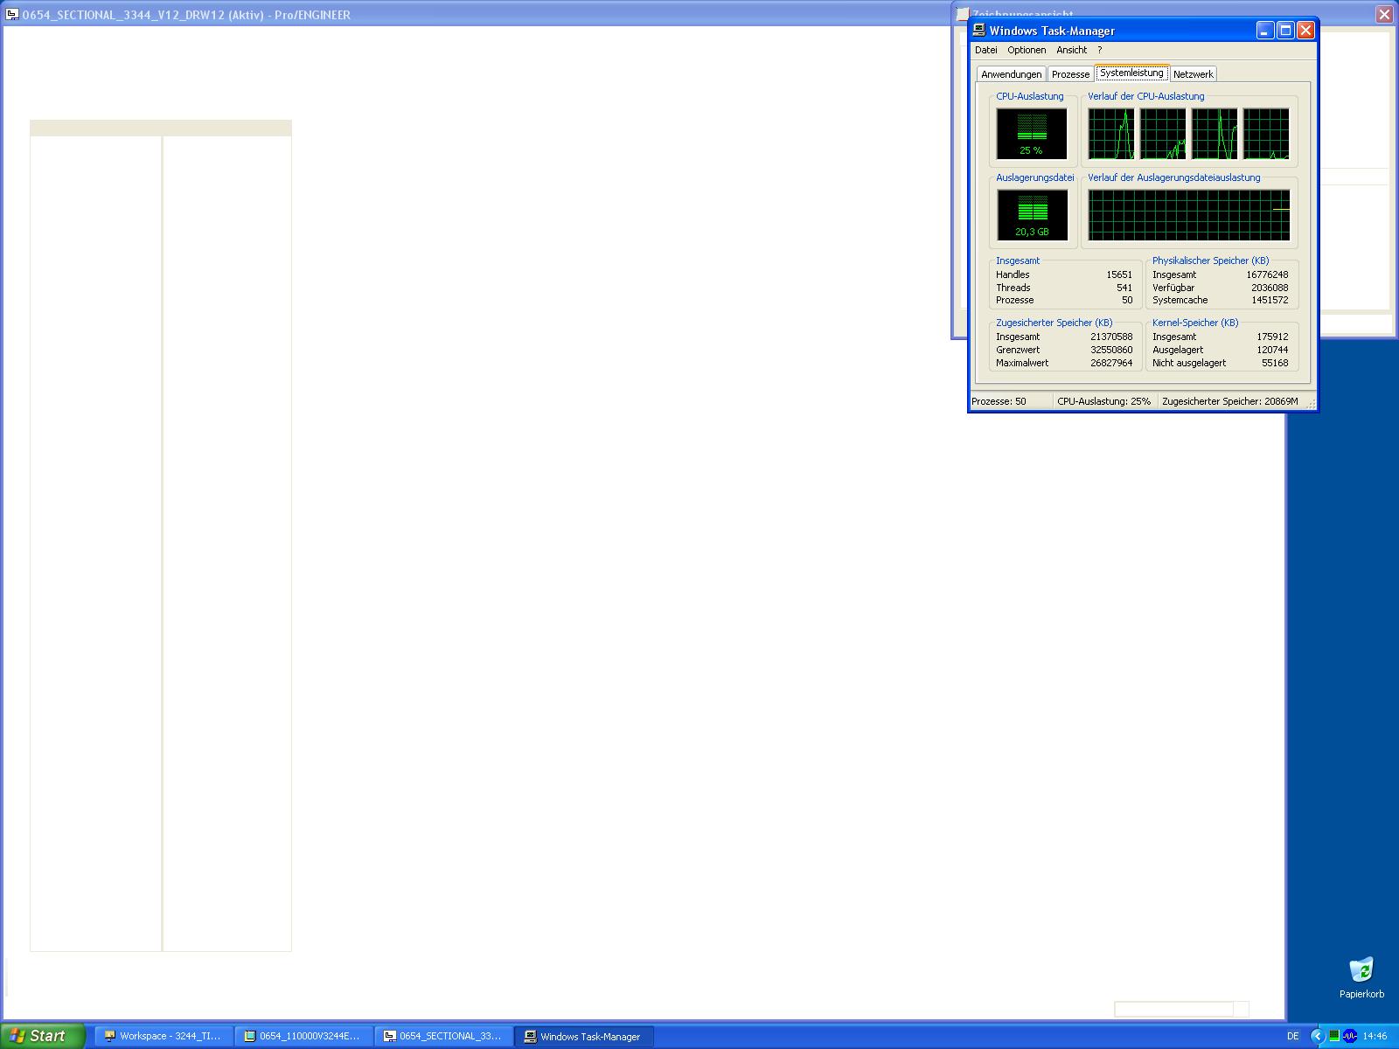Click the Handles value 15651
This screenshot has width=1399, height=1049.
[1119, 274]
